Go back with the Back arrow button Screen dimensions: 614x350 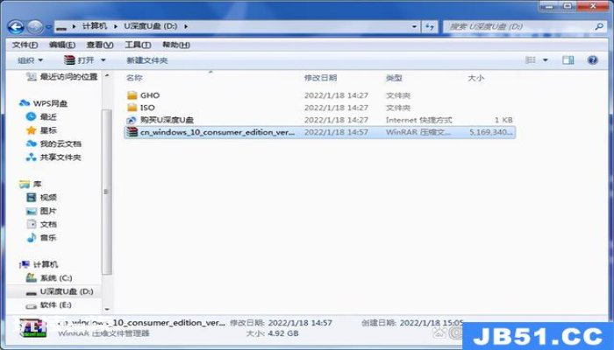16,26
